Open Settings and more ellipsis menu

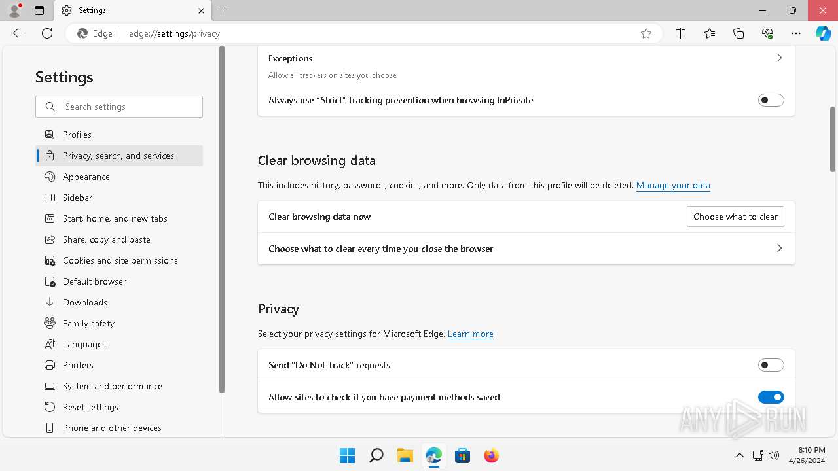(x=796, y=33)
